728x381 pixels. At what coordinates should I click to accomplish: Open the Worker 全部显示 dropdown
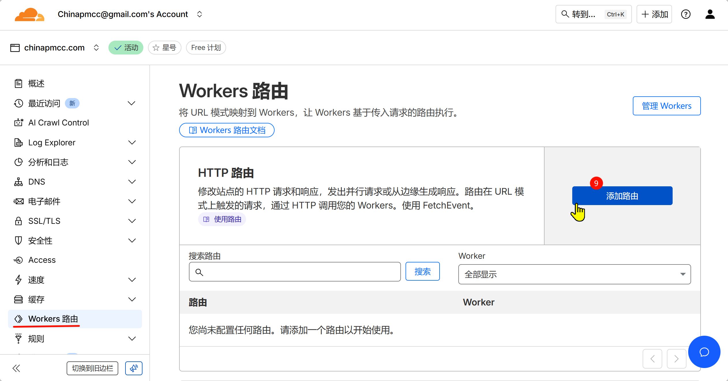(x=574, y=274)
